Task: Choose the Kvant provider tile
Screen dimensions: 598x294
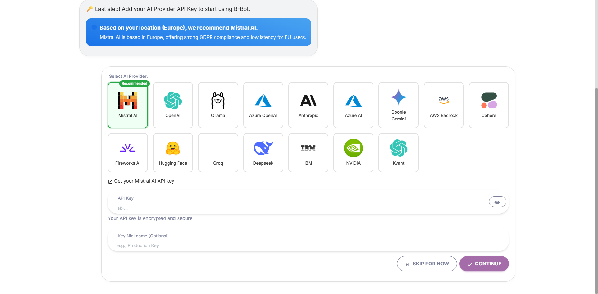Action: [398, 152]
